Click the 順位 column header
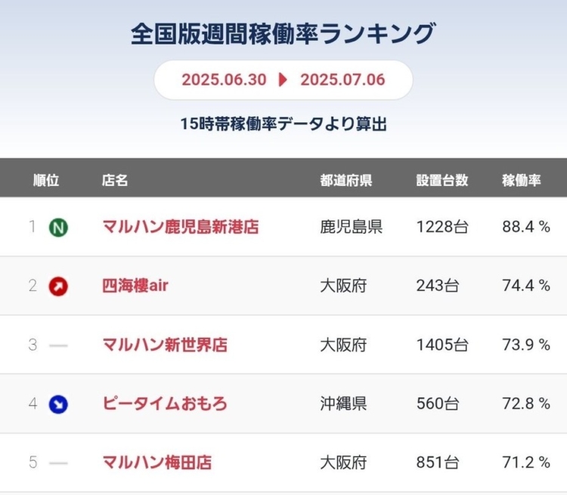Screen dimensions: 567x495 tap(46, 180)
